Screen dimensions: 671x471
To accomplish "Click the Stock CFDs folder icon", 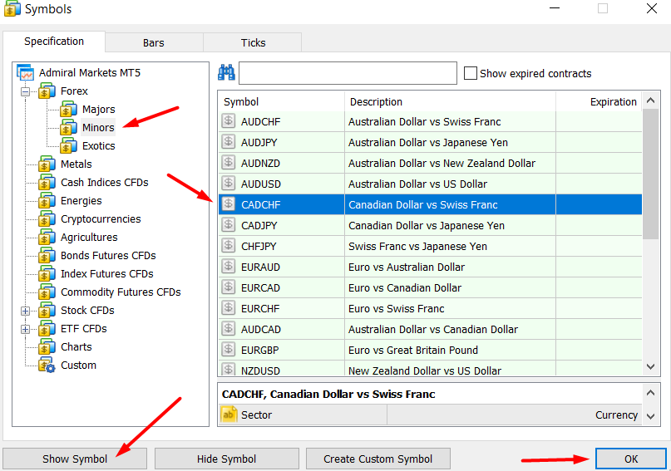I will coord(47,311).
